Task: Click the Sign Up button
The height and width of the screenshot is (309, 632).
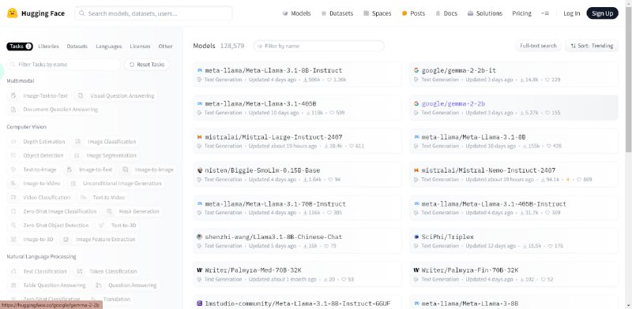Action: pos(602,13)
